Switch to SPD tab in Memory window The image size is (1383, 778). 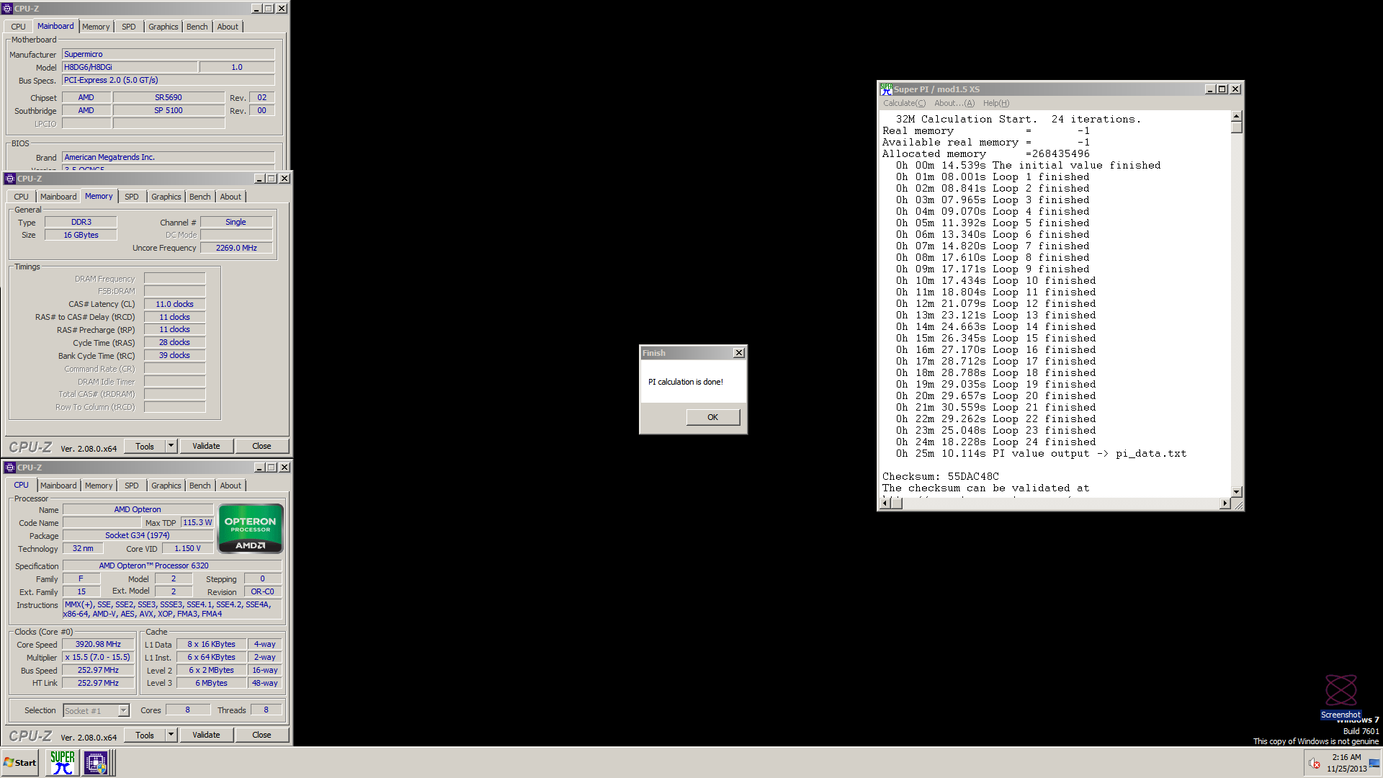point(132,197)
